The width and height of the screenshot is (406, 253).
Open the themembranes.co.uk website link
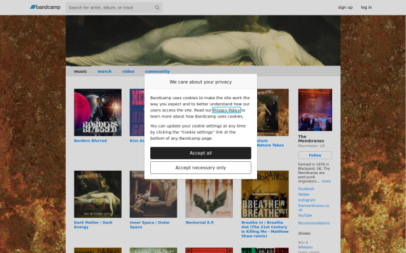tap(314, 208)
